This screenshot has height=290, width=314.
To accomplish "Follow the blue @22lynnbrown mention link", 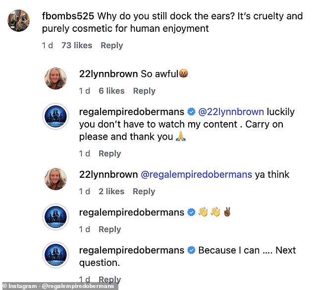I will click(231, 112).
